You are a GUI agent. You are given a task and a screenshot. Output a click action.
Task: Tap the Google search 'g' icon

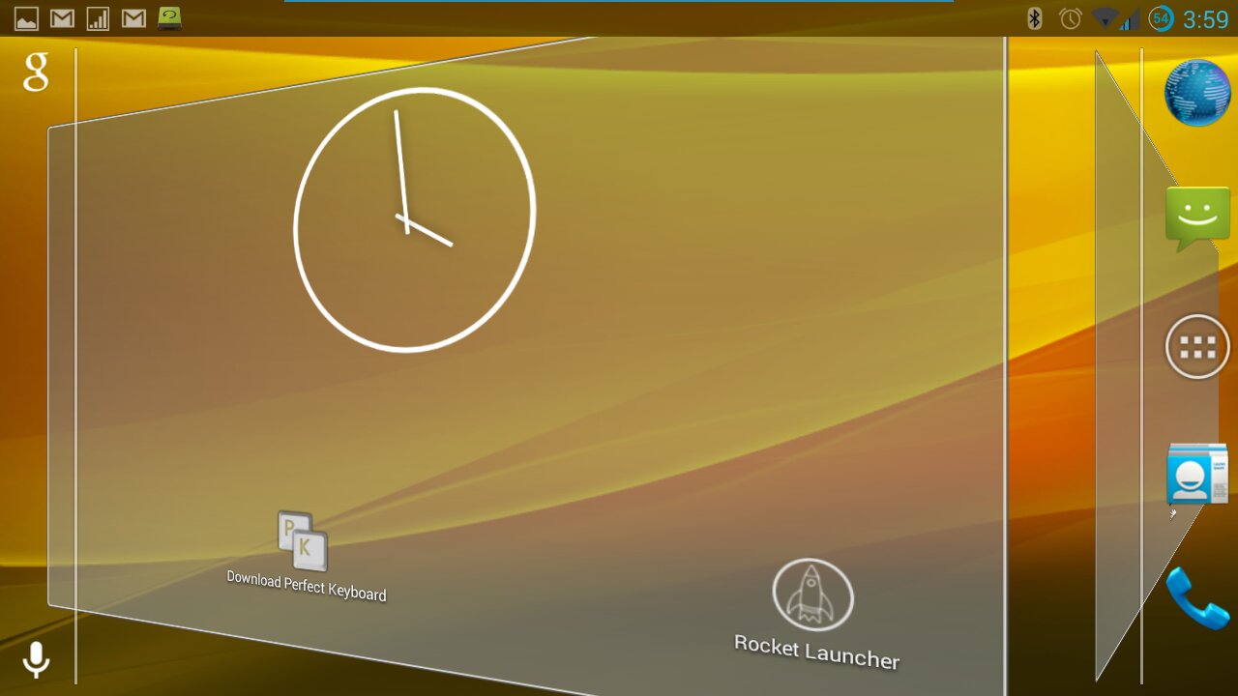click(36, 72)
